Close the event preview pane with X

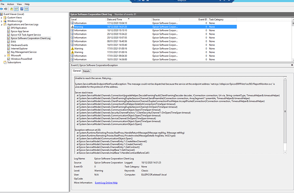pyautogui.click(x=292, y=65)
